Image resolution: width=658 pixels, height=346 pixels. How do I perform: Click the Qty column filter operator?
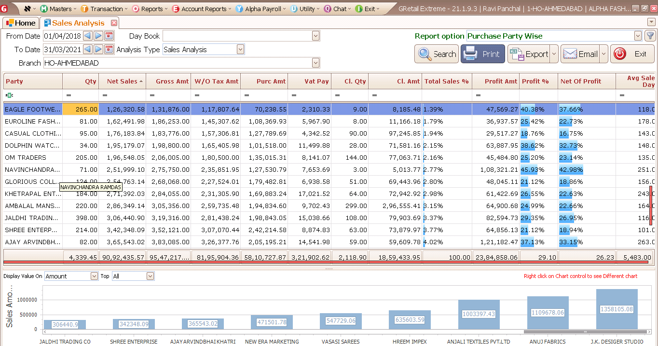coord(69,96)
